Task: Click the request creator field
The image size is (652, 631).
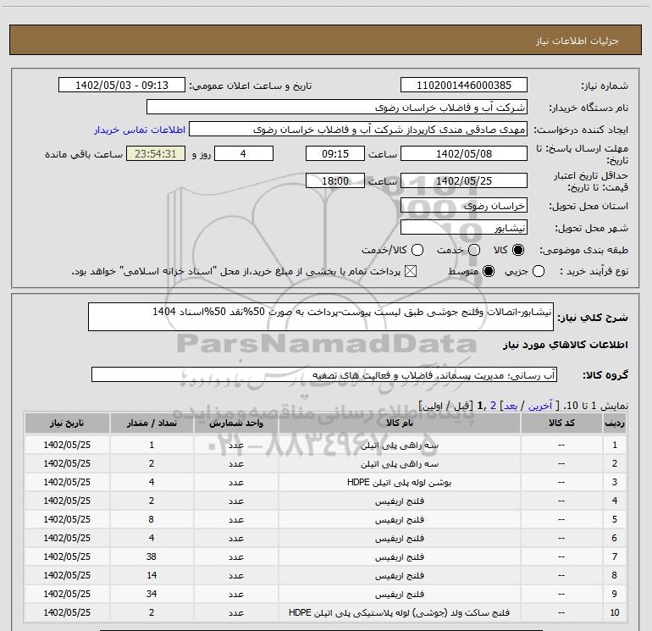Action: point(358,130)
